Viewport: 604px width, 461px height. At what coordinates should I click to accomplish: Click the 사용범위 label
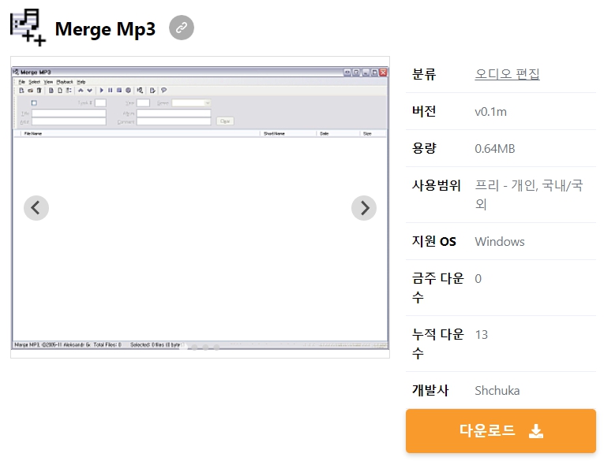point(436,185)
